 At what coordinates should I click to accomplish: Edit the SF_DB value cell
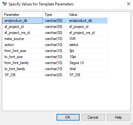87,75
